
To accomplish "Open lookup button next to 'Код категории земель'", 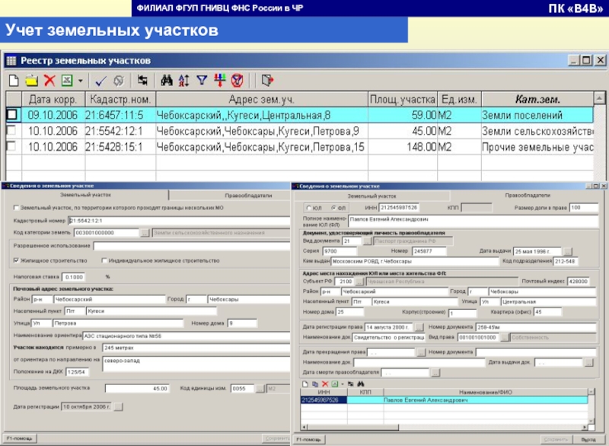I will pyautogui.click(x=145, y=232).
